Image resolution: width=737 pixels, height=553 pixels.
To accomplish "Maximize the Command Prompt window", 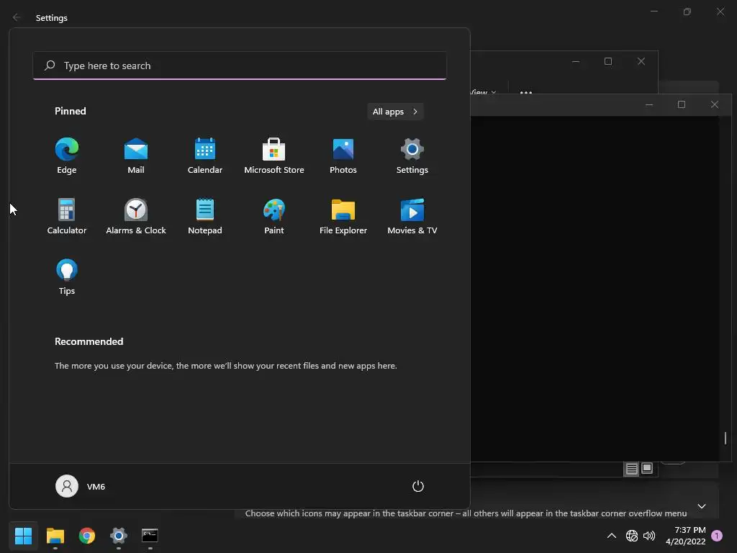I will [x=681, y=104].
